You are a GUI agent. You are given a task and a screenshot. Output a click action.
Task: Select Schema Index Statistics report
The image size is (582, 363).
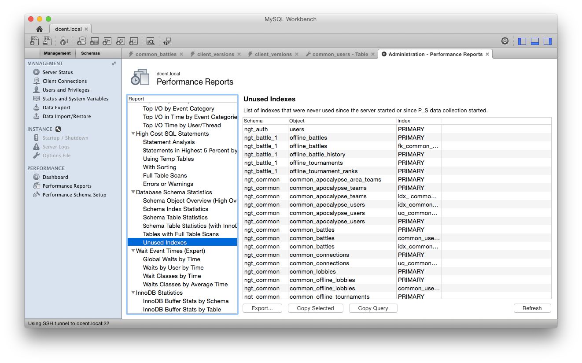coord(175,209)
